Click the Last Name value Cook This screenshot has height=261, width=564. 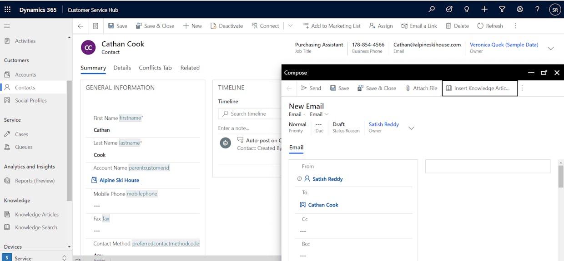click(x=100, y=155)
